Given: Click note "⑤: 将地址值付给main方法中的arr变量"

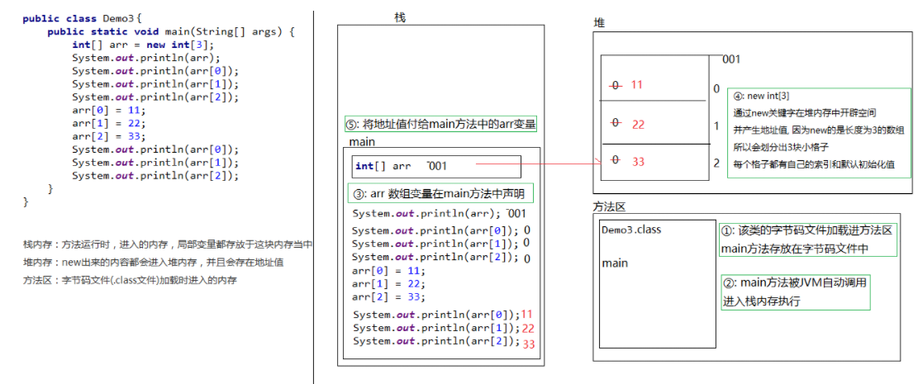Looking at the screenshot, I should 441,124.
